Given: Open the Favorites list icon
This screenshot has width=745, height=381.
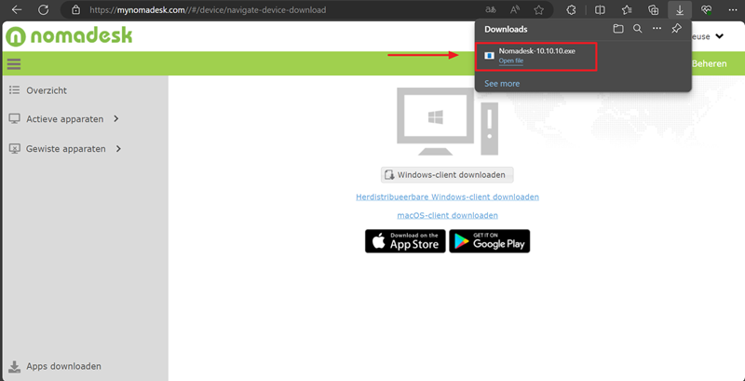Looking at the screenshot, I should pos(627,9).
